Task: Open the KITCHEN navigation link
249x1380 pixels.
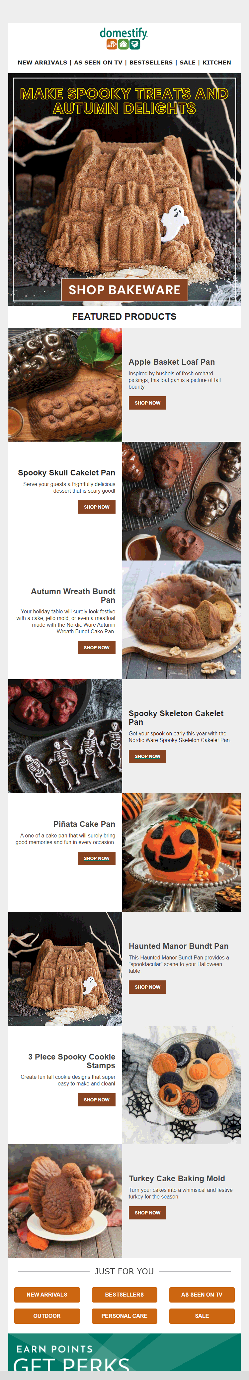Action: (217, 63)
